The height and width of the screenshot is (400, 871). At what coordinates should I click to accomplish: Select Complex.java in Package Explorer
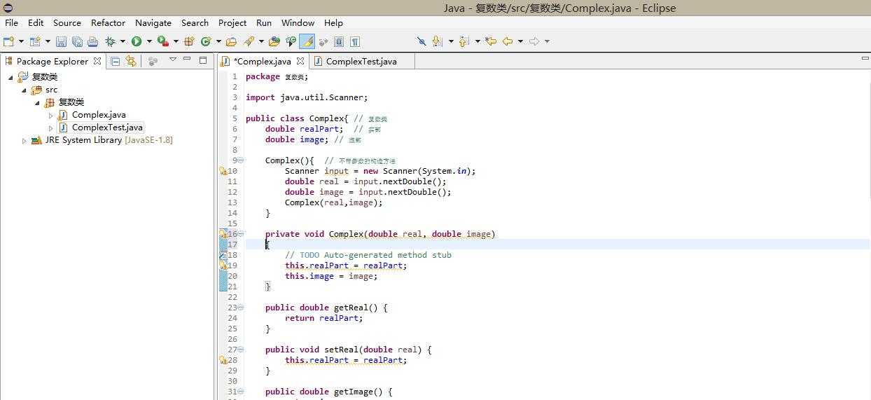(99, 115)
